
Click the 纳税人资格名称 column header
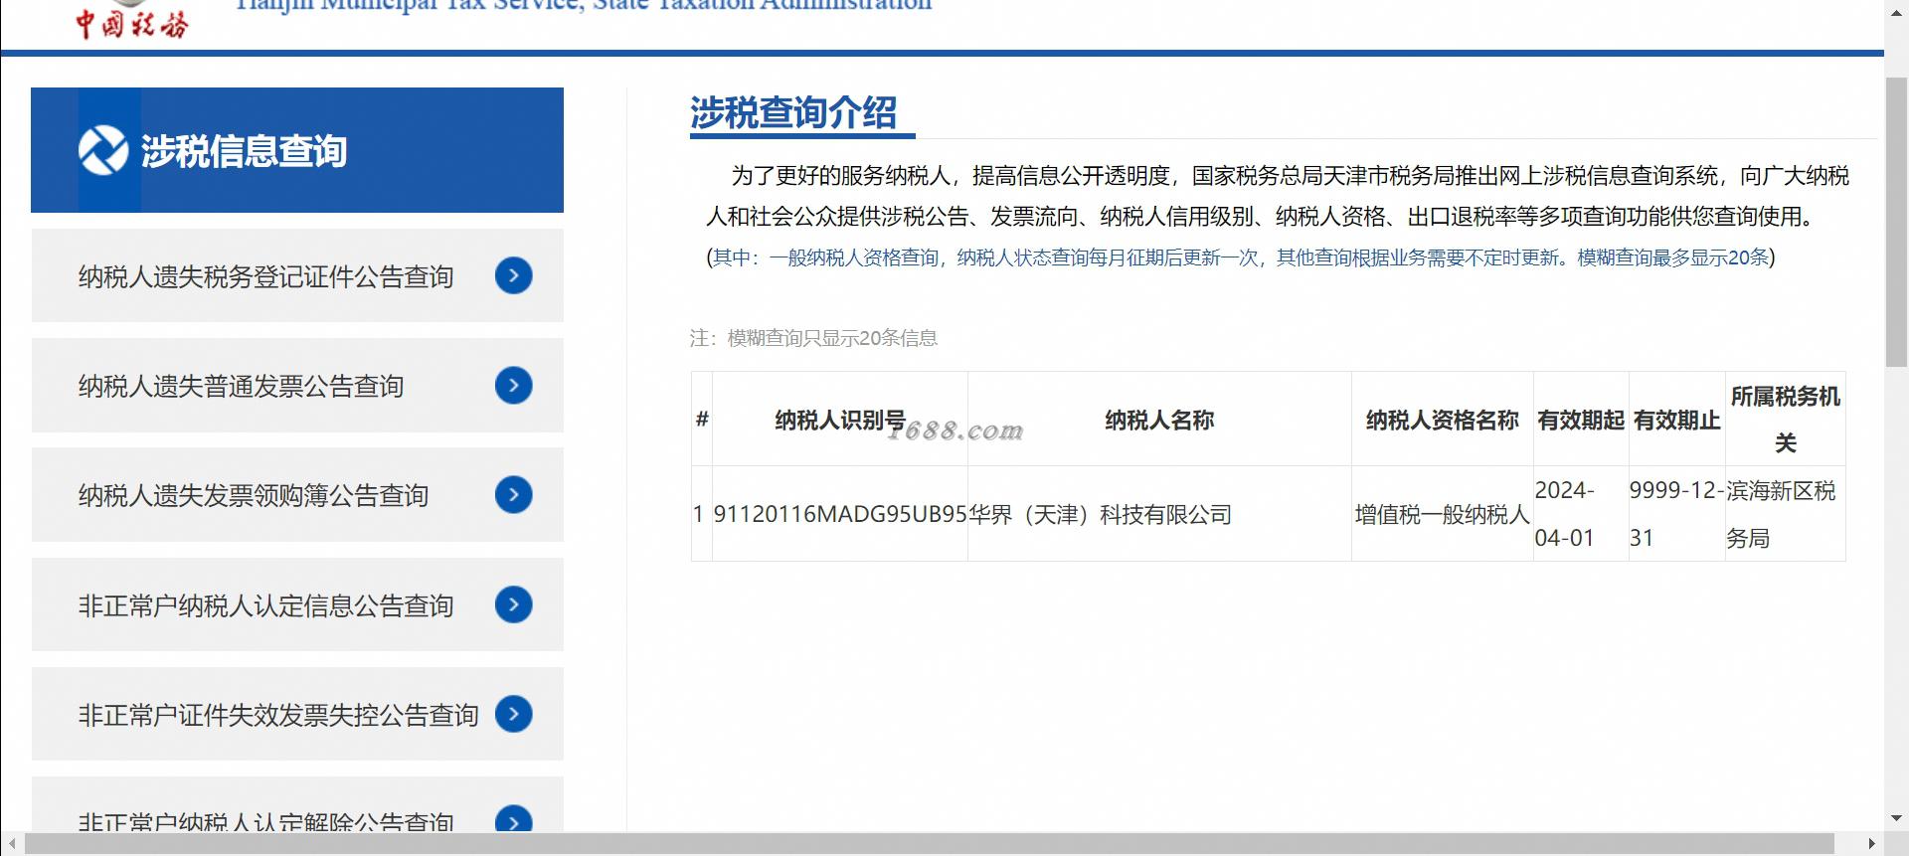[1442, 420]
